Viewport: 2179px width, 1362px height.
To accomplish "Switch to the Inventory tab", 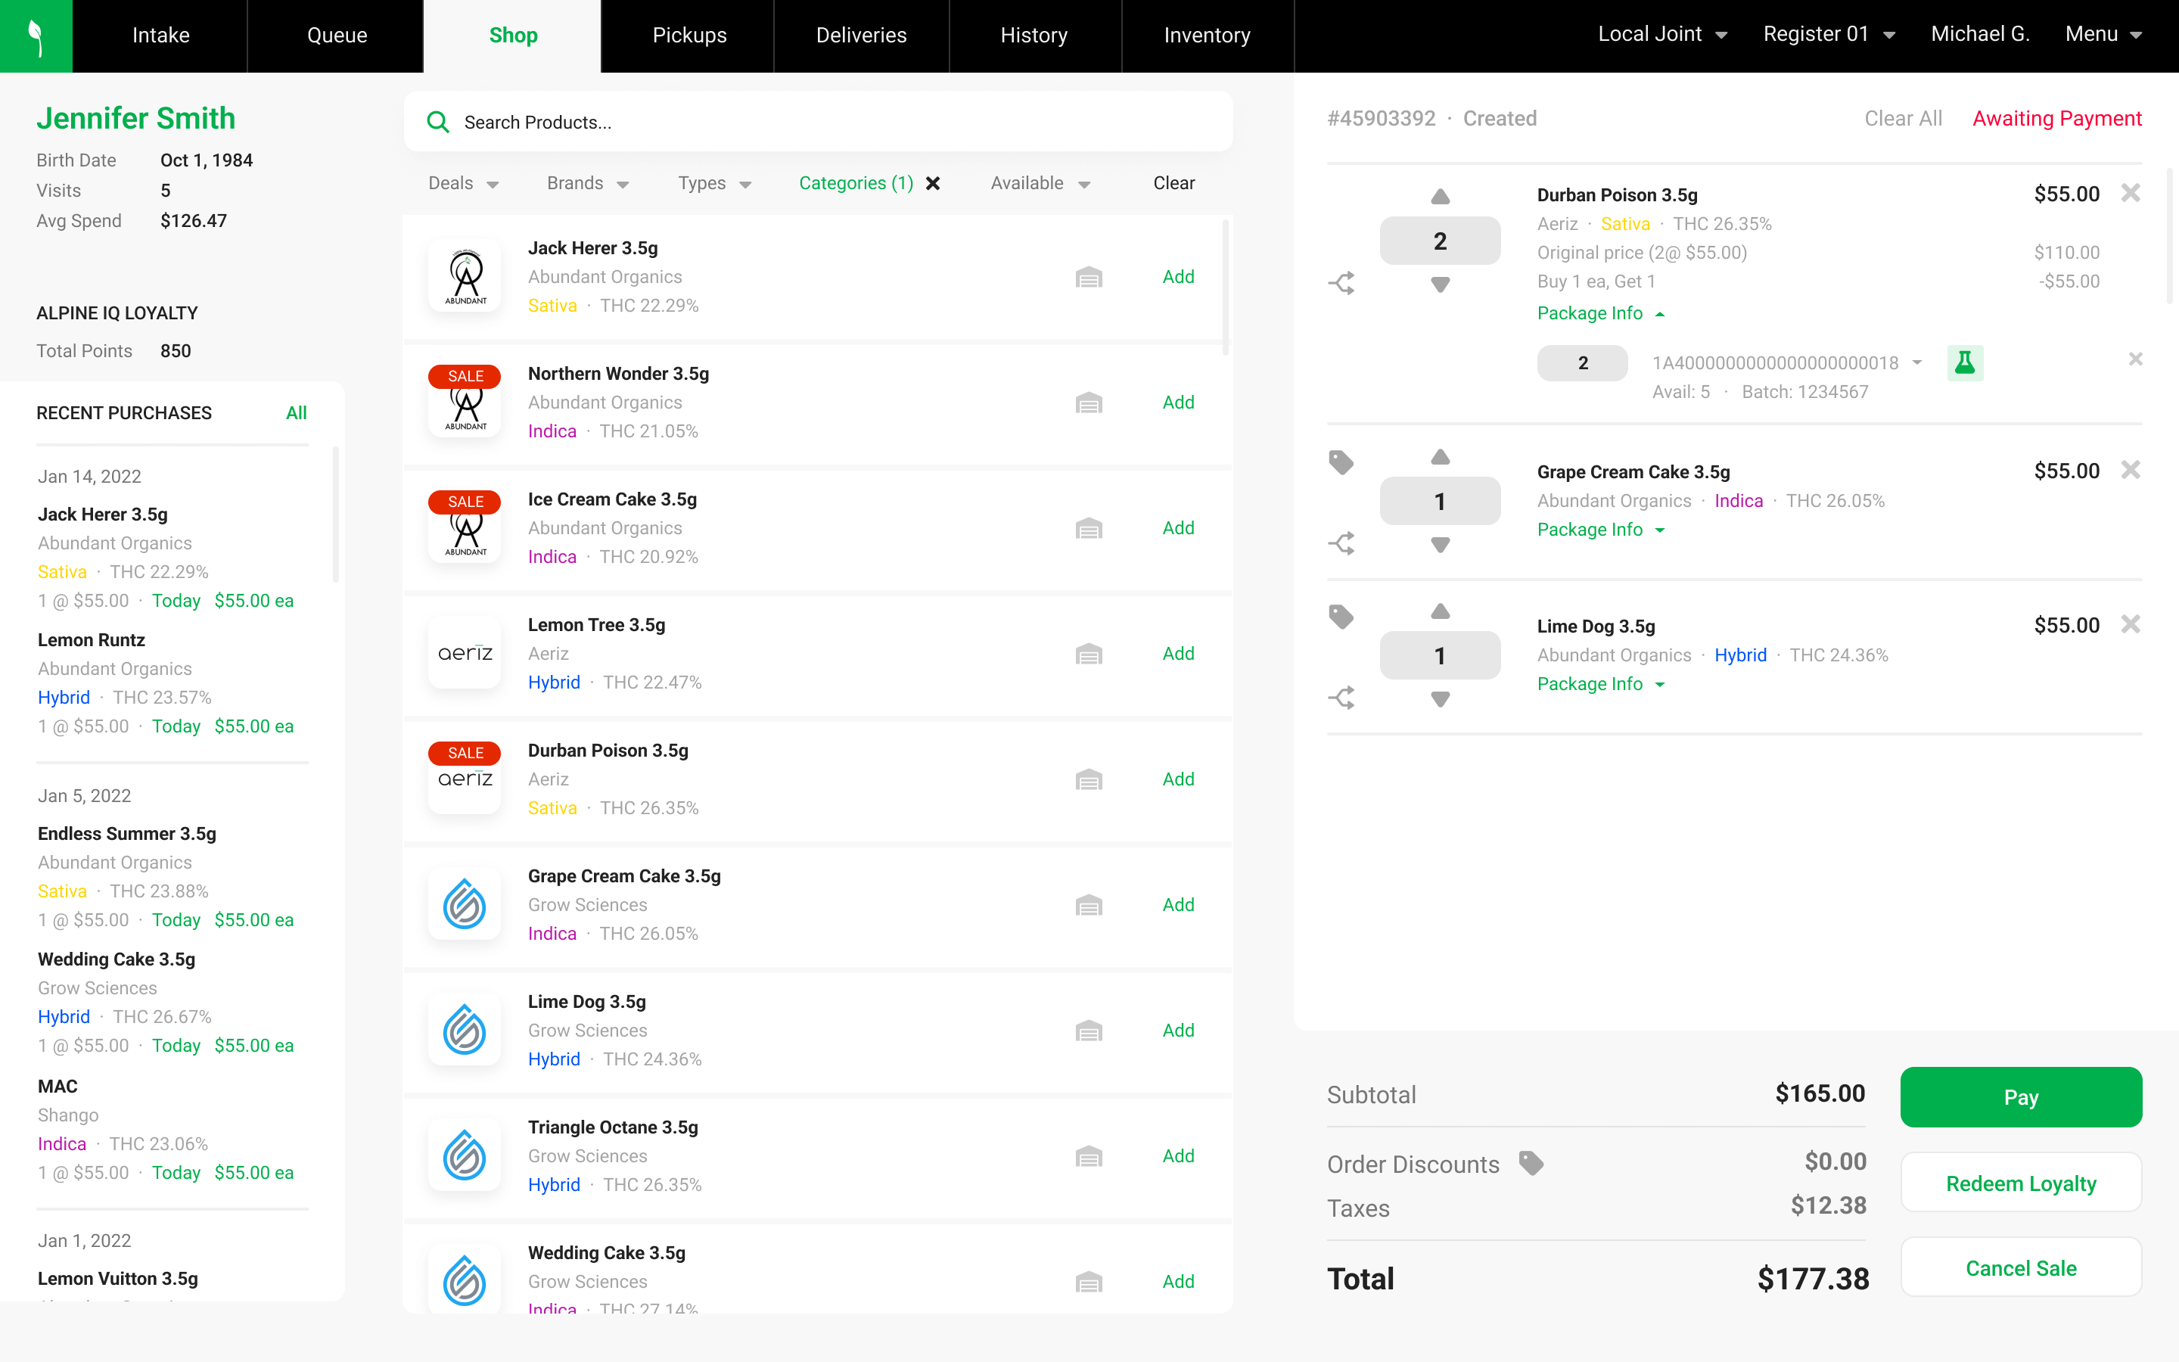I will pyautogui.click(x=1207, y=36).
